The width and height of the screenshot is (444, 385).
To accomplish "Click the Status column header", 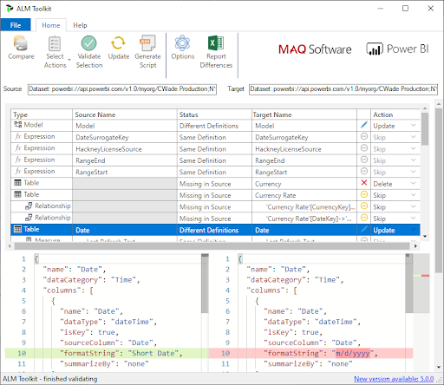I will [214, 114].
